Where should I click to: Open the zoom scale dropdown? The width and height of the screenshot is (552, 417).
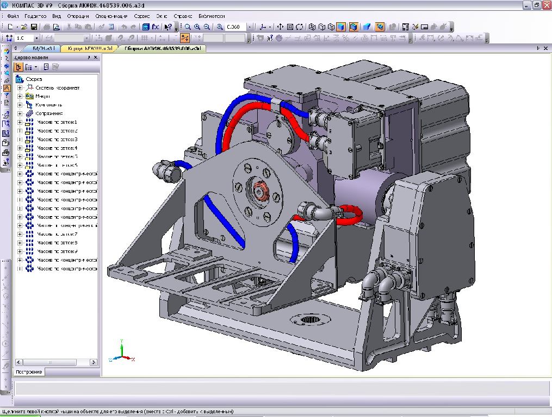tap(250, 27)
